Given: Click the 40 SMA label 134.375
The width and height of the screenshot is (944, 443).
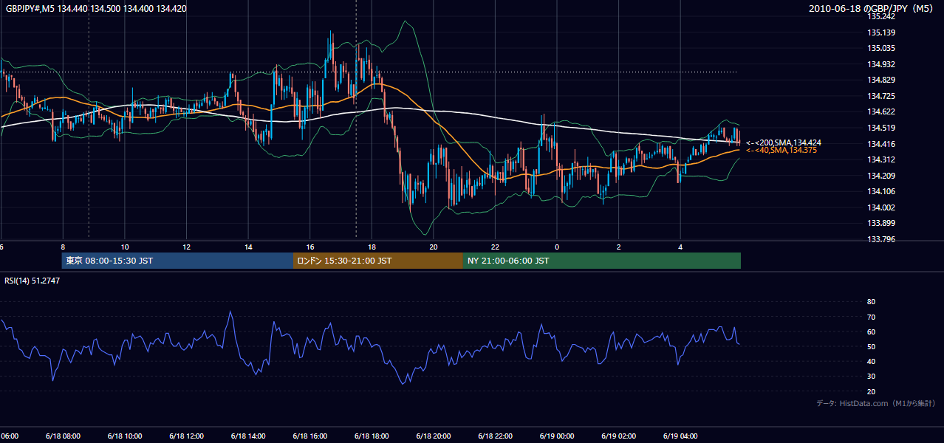Looking at the screenshot, I should (x=781, y=151).
